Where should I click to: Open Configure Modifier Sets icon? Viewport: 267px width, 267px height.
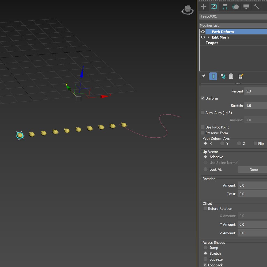[x=241, y=76]
